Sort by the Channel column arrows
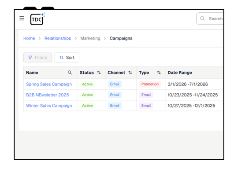The width and height of the screenshot is (238, 169). click(x=130, y=73)
